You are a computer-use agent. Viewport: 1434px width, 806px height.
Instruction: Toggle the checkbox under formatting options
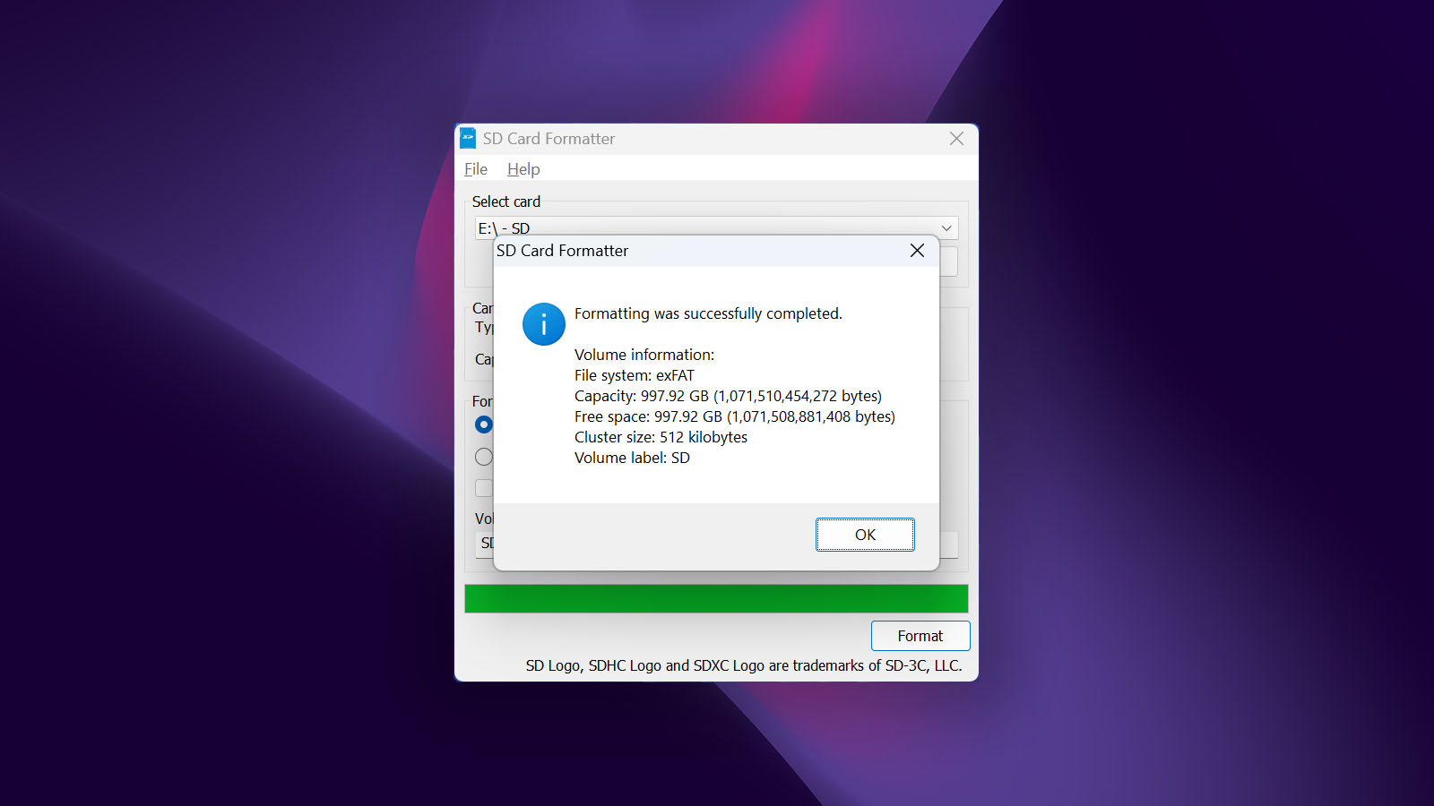click(484, 488)
